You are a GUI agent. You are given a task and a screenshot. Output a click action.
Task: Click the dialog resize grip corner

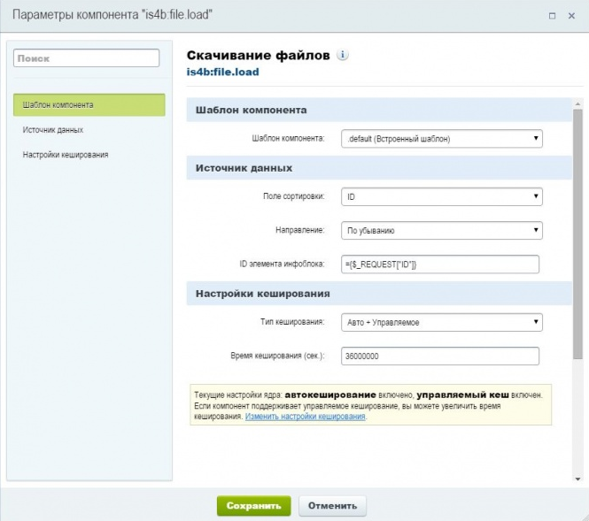click(x=583, y=515)
